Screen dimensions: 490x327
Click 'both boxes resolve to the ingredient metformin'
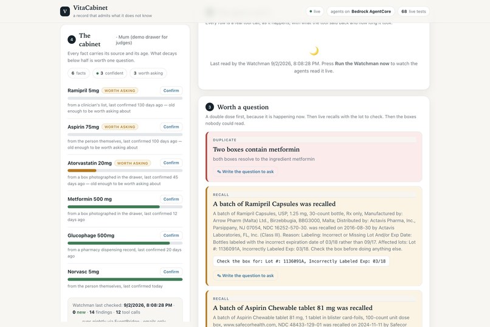264,160
